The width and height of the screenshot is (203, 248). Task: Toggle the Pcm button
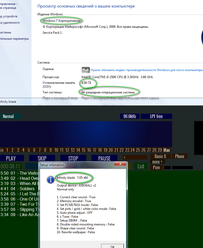point(156,167)
